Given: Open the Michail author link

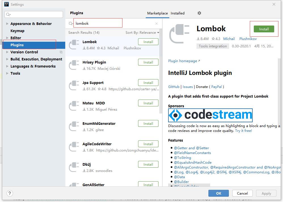Looking at the screenshot, I should pos(229,39).
